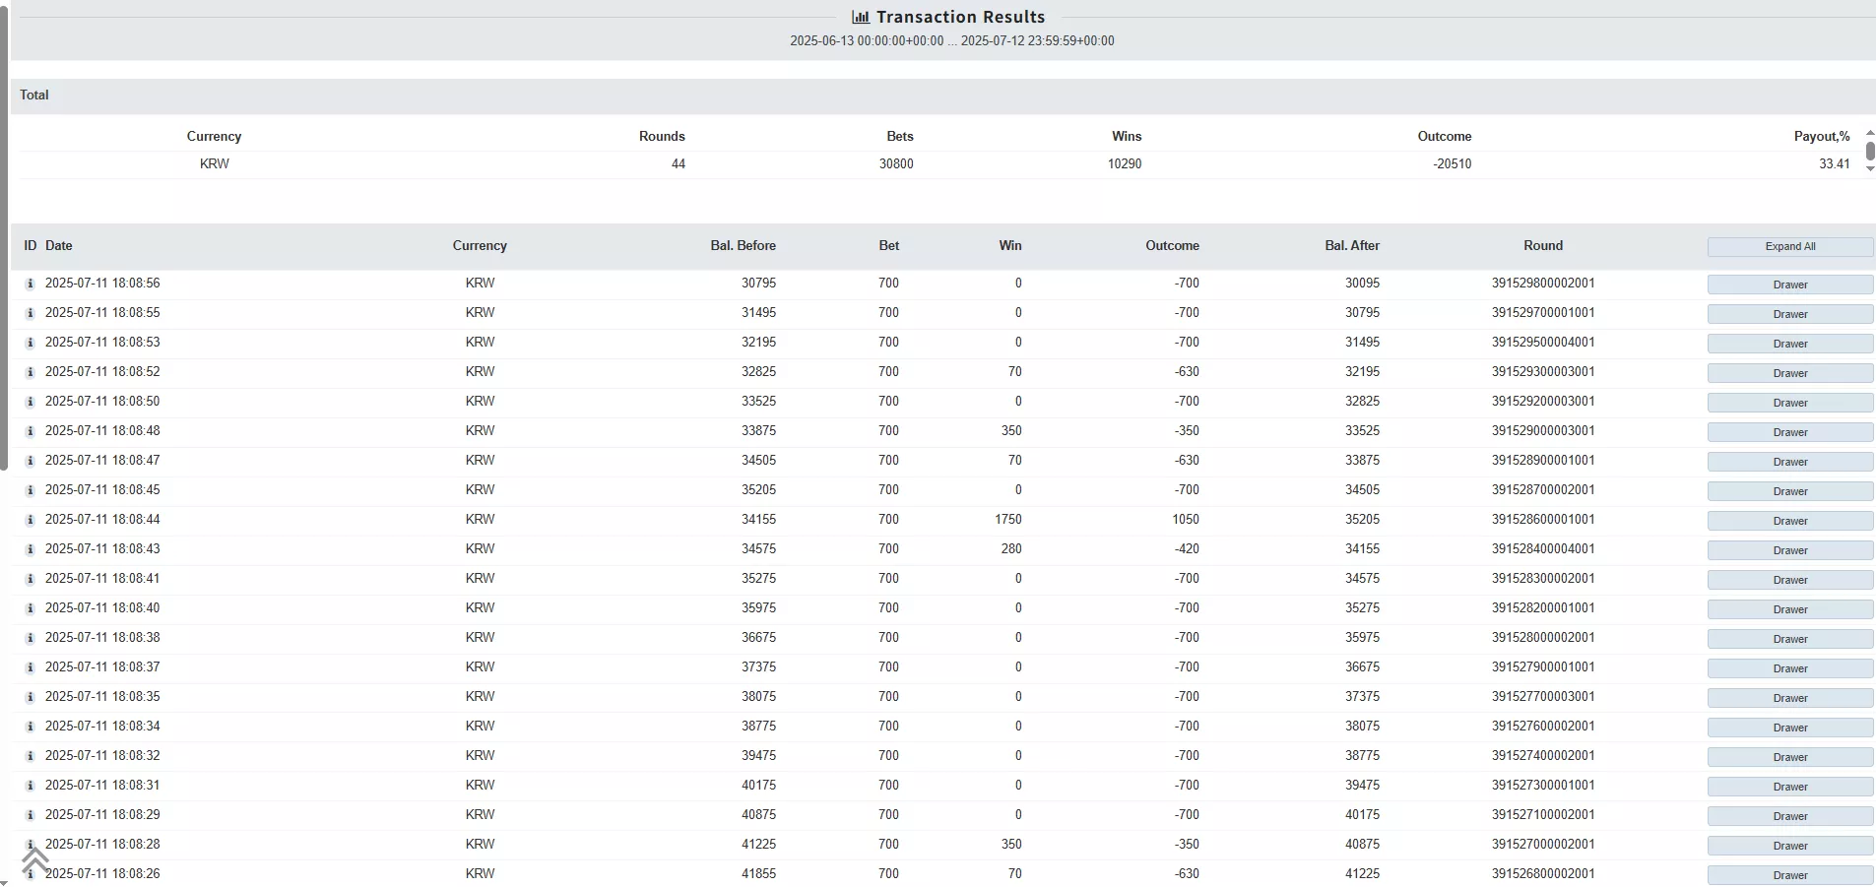
Task: Click info icon for 18:08:41 transaction
Action: point(31,579)
